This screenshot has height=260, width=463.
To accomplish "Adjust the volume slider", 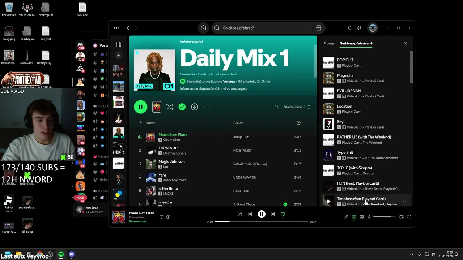I will point(384,217).
